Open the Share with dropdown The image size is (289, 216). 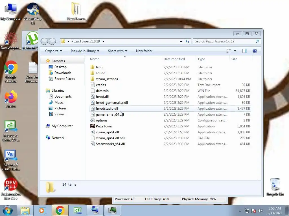(118, 51)
